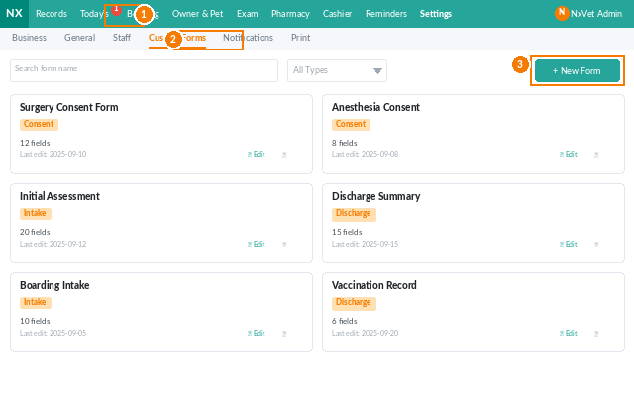Click the Consent tag on Anesthesia Consent
The height and width of the screenshot is (396, 634).
[351, 124]
